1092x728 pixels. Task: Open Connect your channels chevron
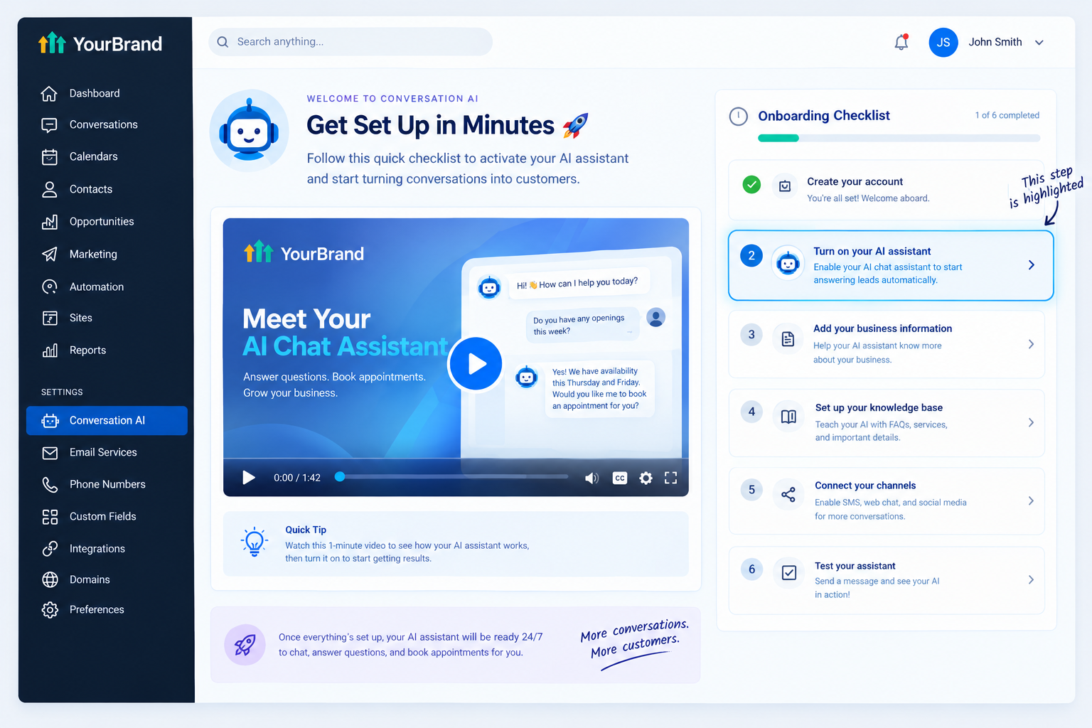pyautogui.click(x=1032, y=501)
